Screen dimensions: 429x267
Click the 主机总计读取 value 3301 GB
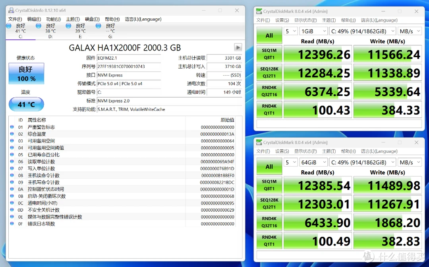click(224, 58)
